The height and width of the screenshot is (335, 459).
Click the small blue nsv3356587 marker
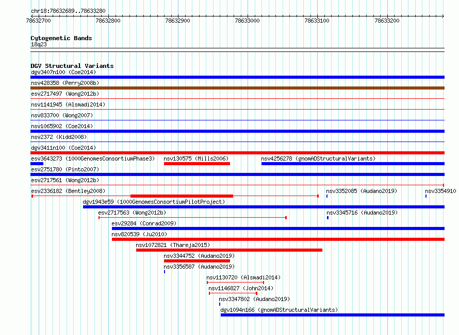165,272
